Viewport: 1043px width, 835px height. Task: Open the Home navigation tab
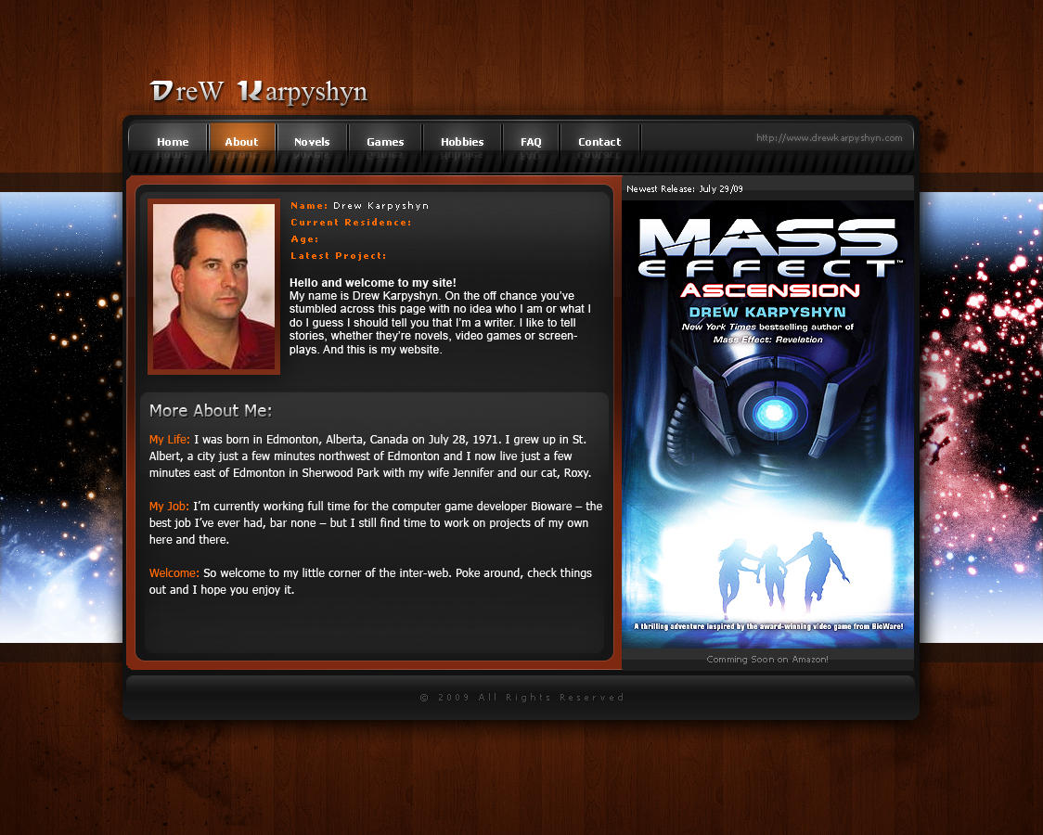pyautogui.click(x=173, y=142)
